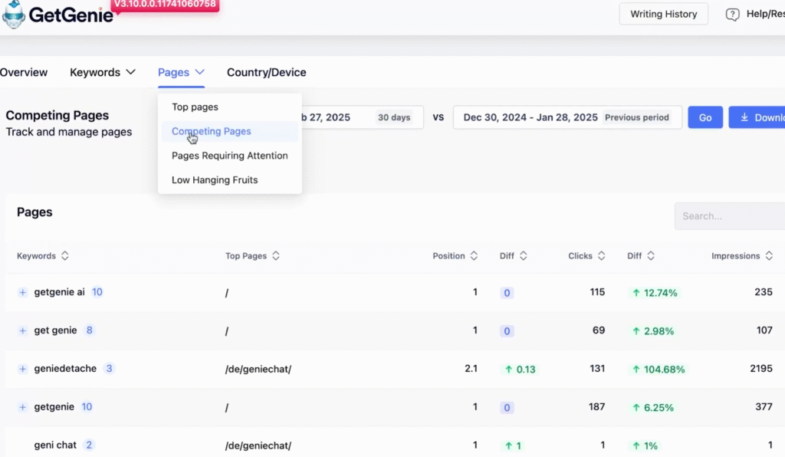Select Pages Requiring Attention menu item

point(230,156)
